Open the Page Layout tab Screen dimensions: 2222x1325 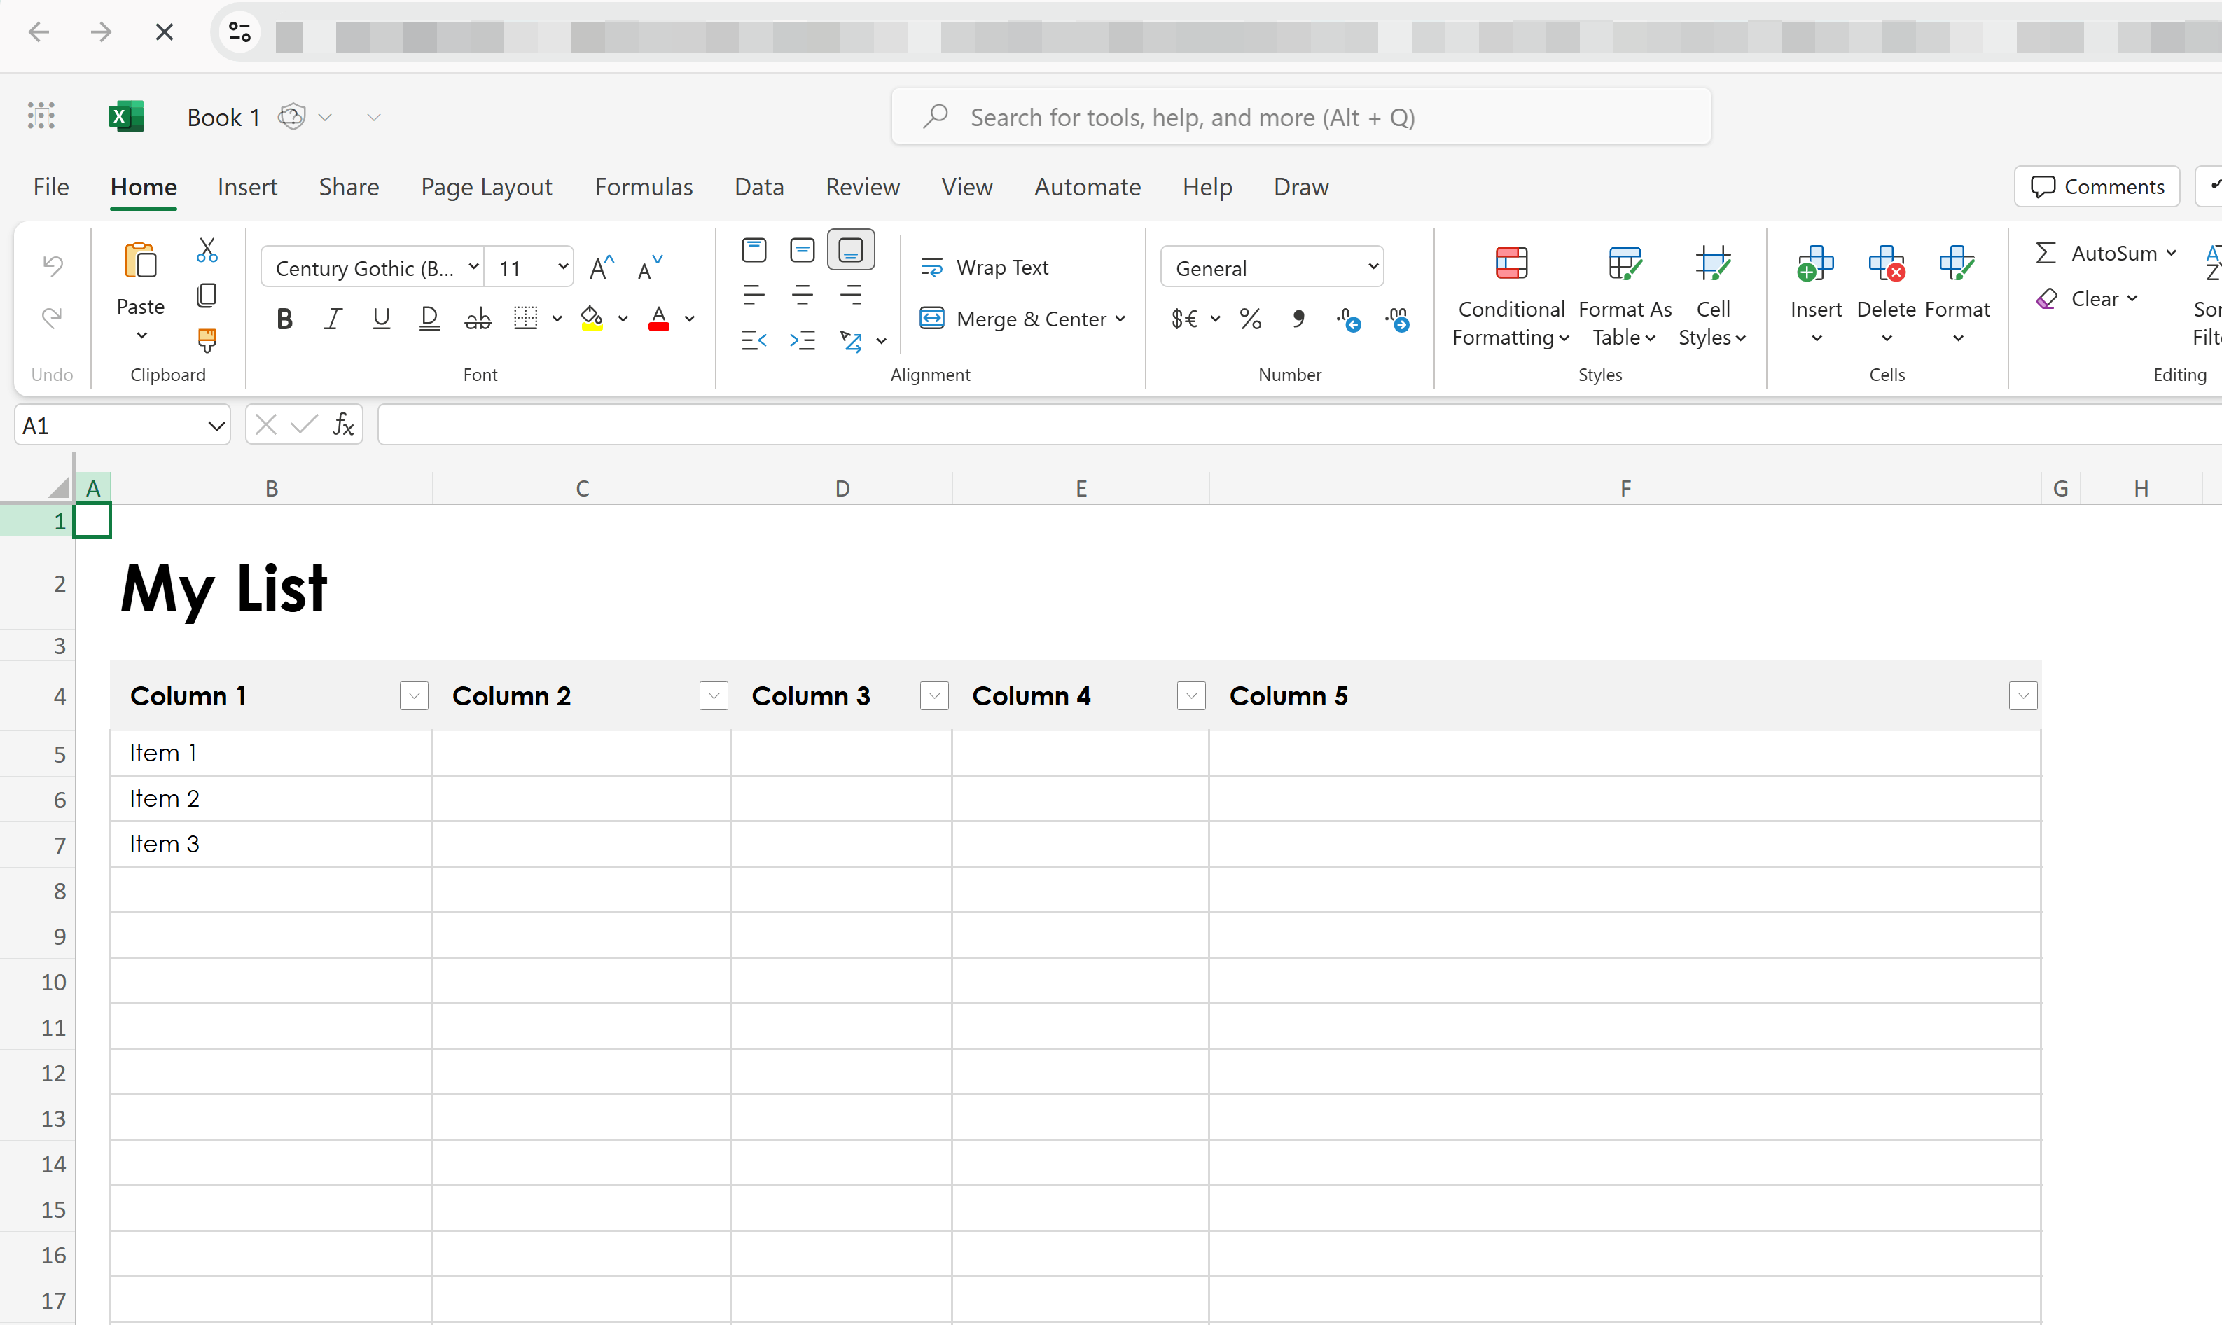[x=485, y=186]
